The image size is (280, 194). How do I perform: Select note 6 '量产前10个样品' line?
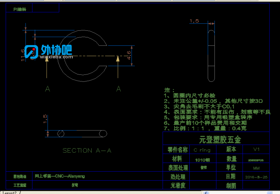click(205, 123)
